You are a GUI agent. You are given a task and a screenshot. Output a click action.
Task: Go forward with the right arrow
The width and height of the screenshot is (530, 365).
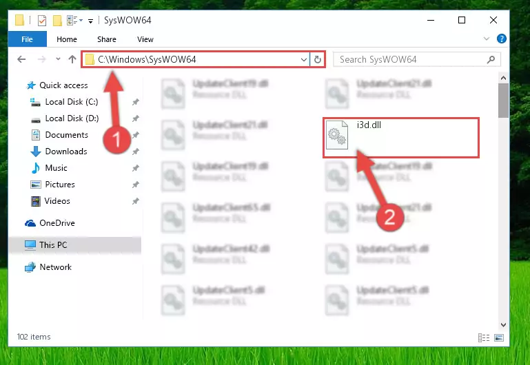click(x=41, y=59)
